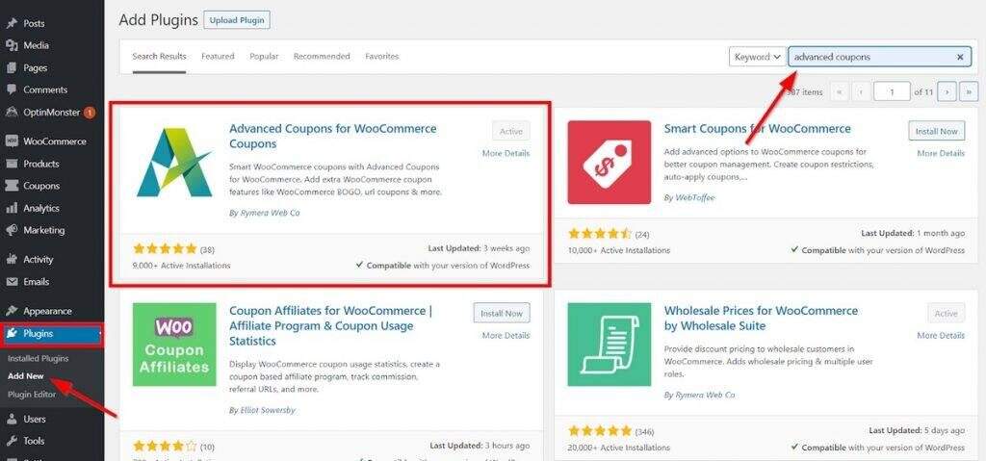
Task: Click Active button on Wholesale Prices card
Action: (946, 313)
